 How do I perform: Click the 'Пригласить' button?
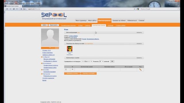[54, 25]
